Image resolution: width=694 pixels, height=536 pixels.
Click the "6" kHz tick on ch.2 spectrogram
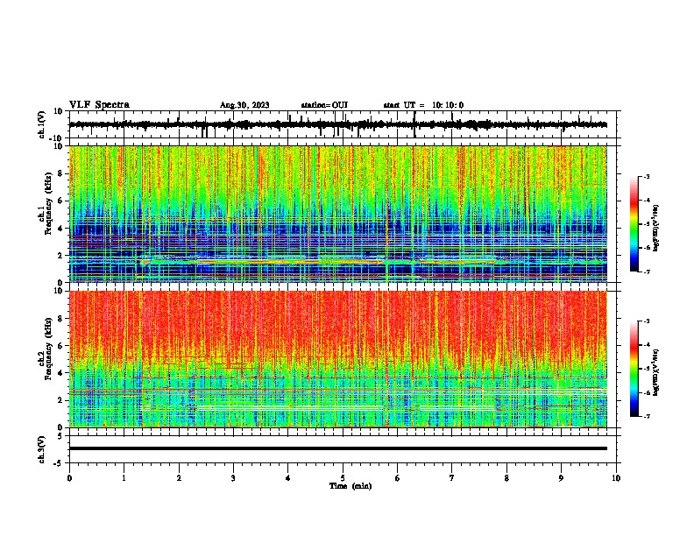[x=60, y=346]
